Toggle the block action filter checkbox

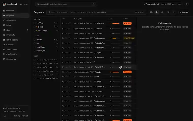[35, 27]
